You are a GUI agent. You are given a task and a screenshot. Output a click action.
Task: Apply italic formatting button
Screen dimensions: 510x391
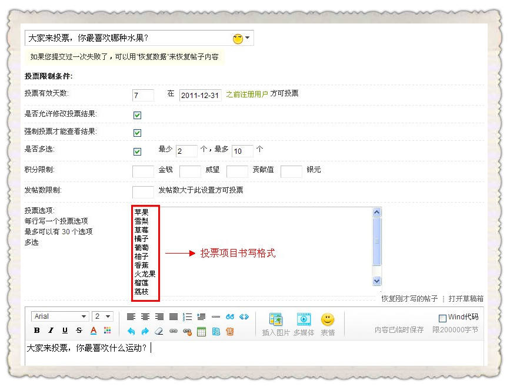pyautogui.click(x=51, y=331)
